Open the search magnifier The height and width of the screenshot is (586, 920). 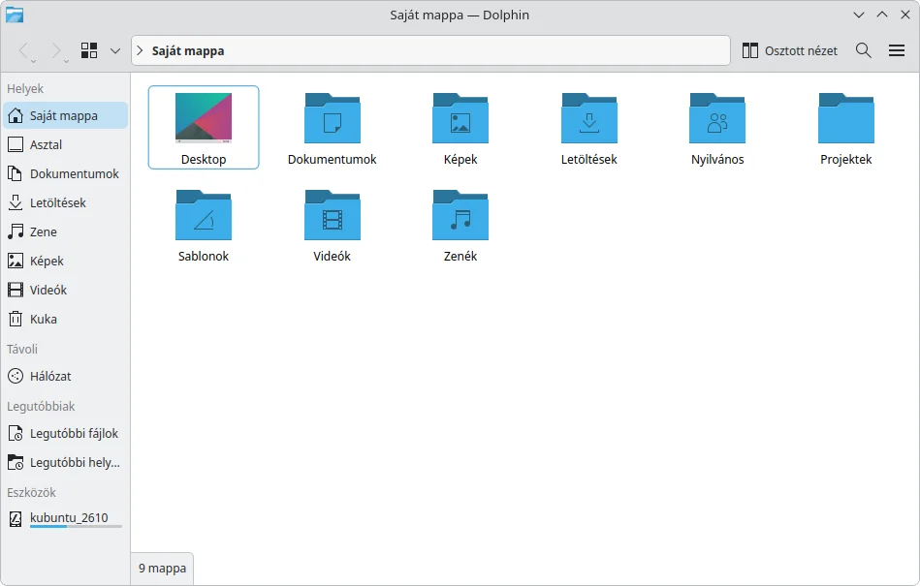click(863, 50)
